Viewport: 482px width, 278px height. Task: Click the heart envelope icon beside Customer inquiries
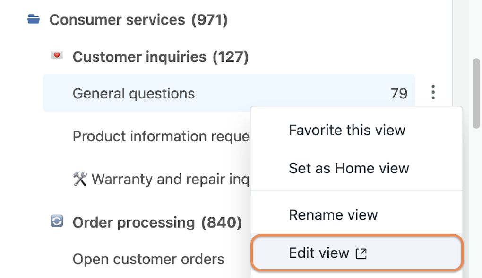pos(57,56)
